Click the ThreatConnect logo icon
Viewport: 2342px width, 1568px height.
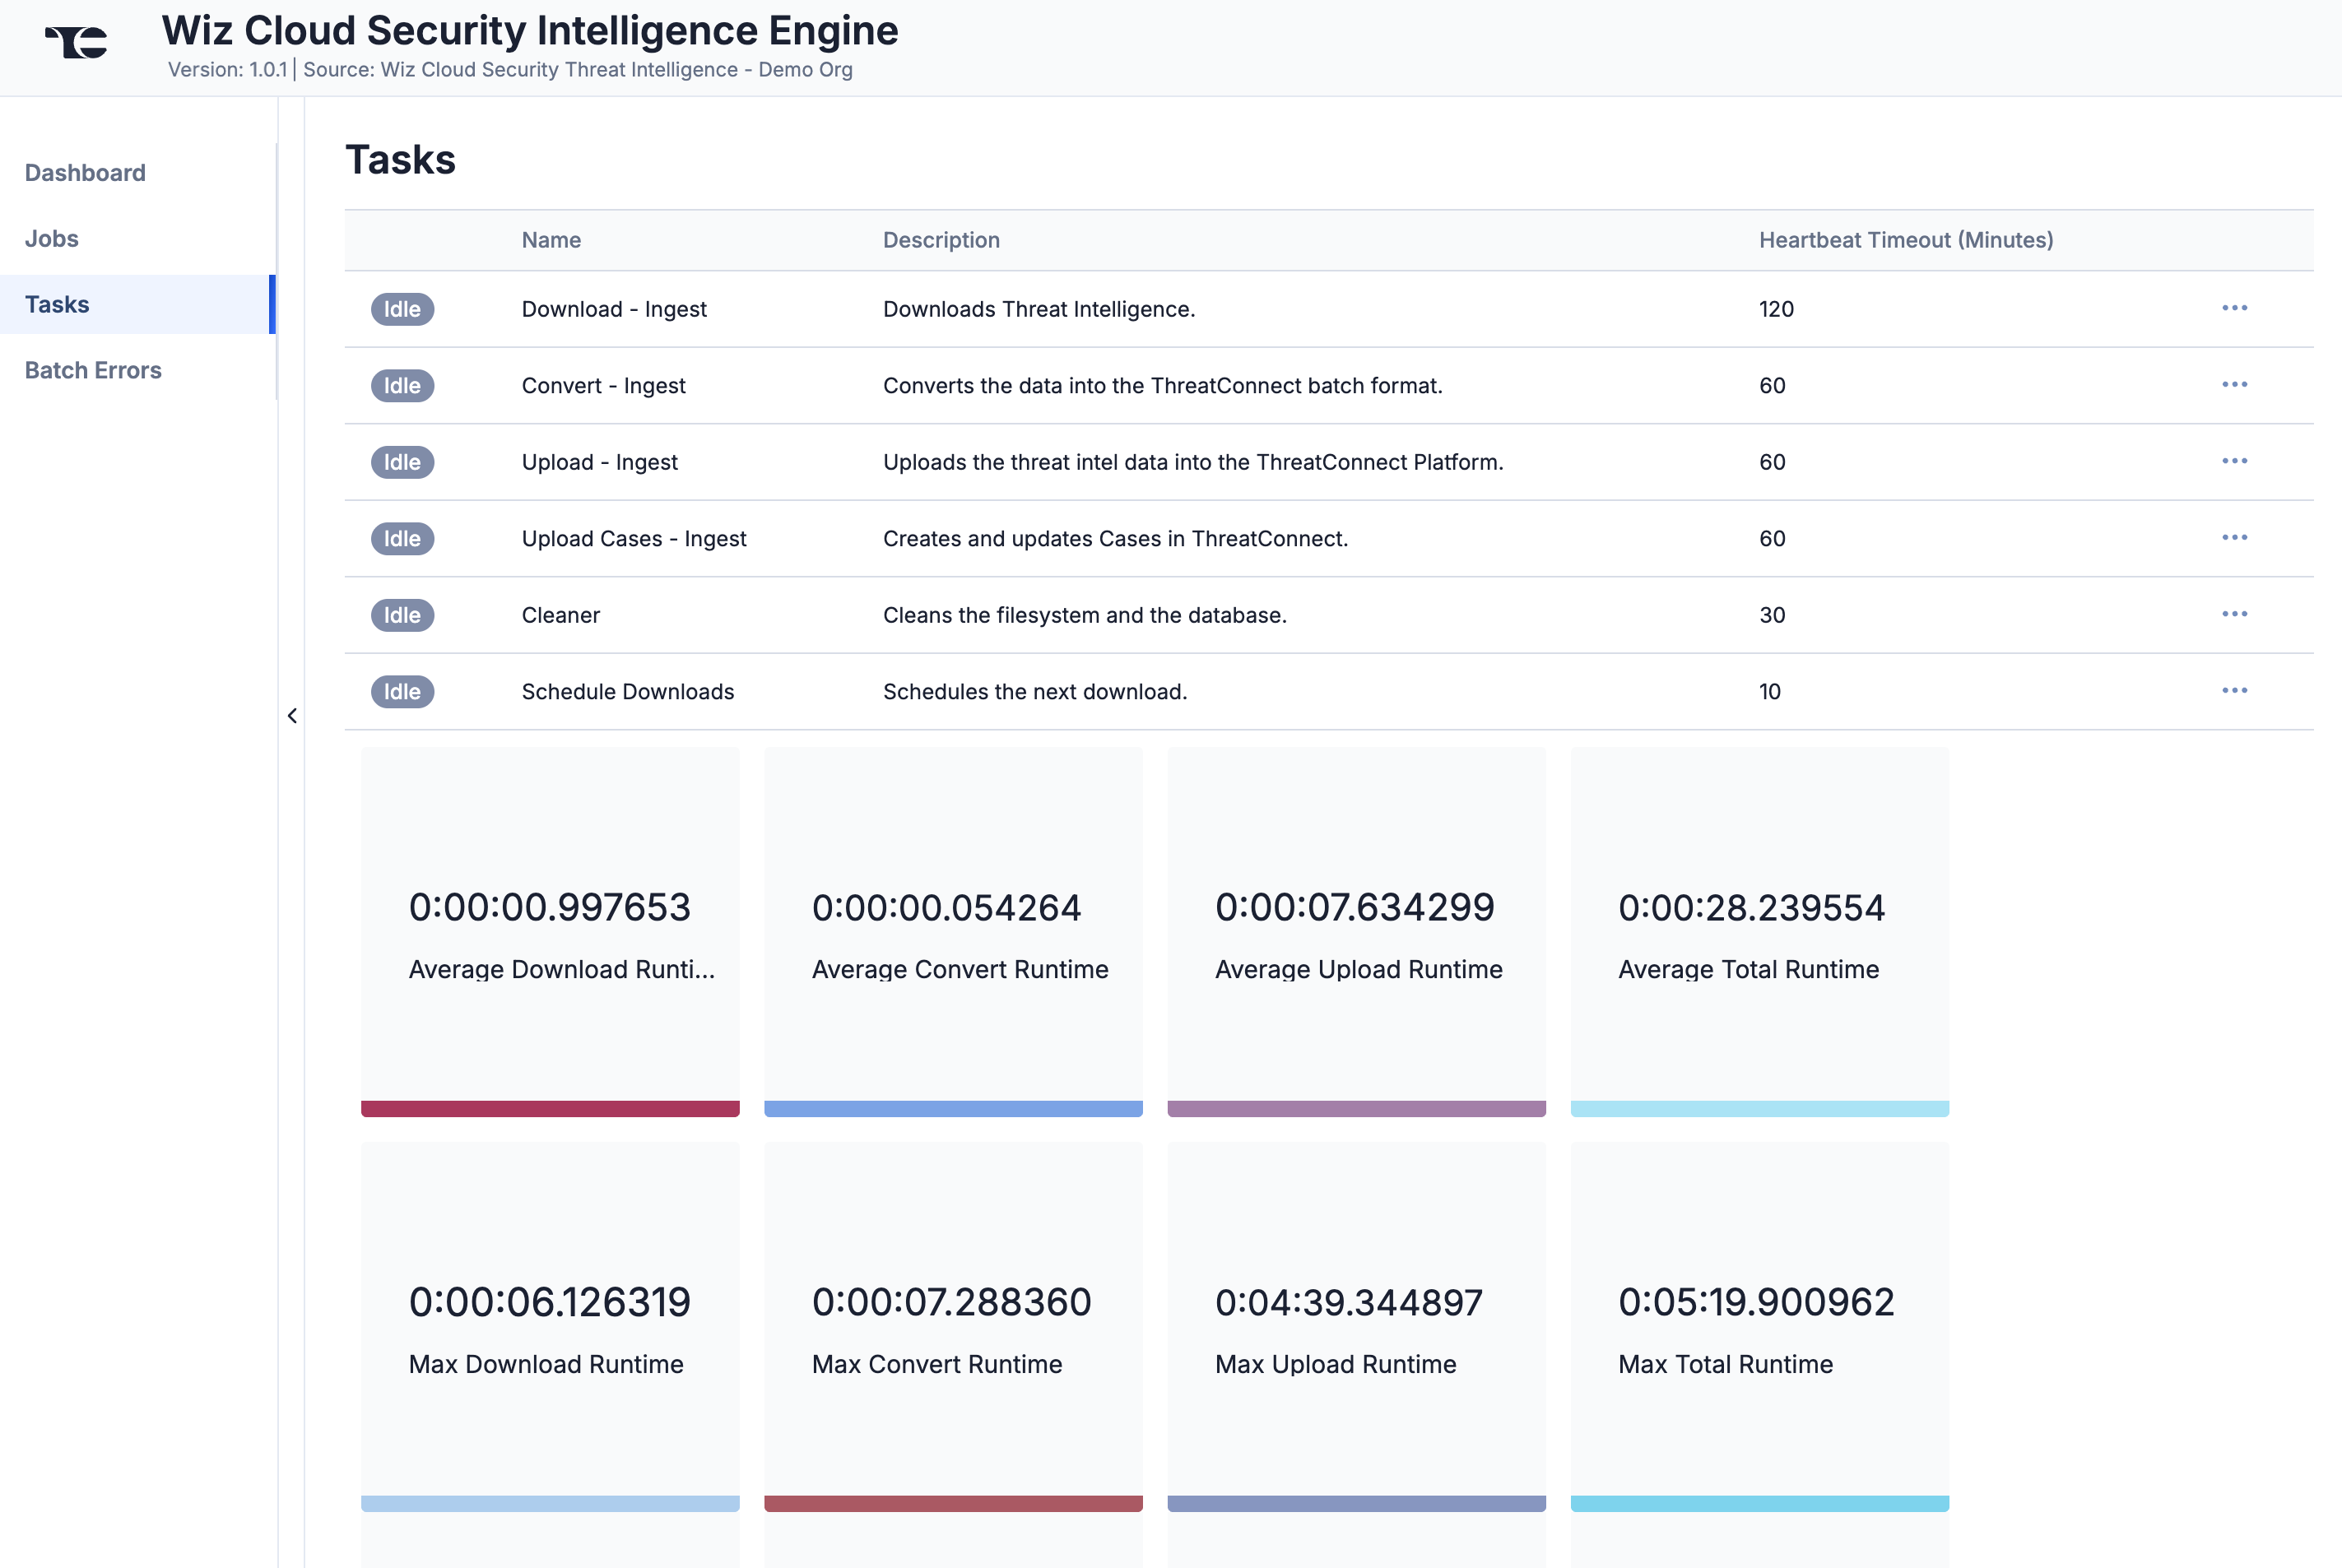(76, 42)
